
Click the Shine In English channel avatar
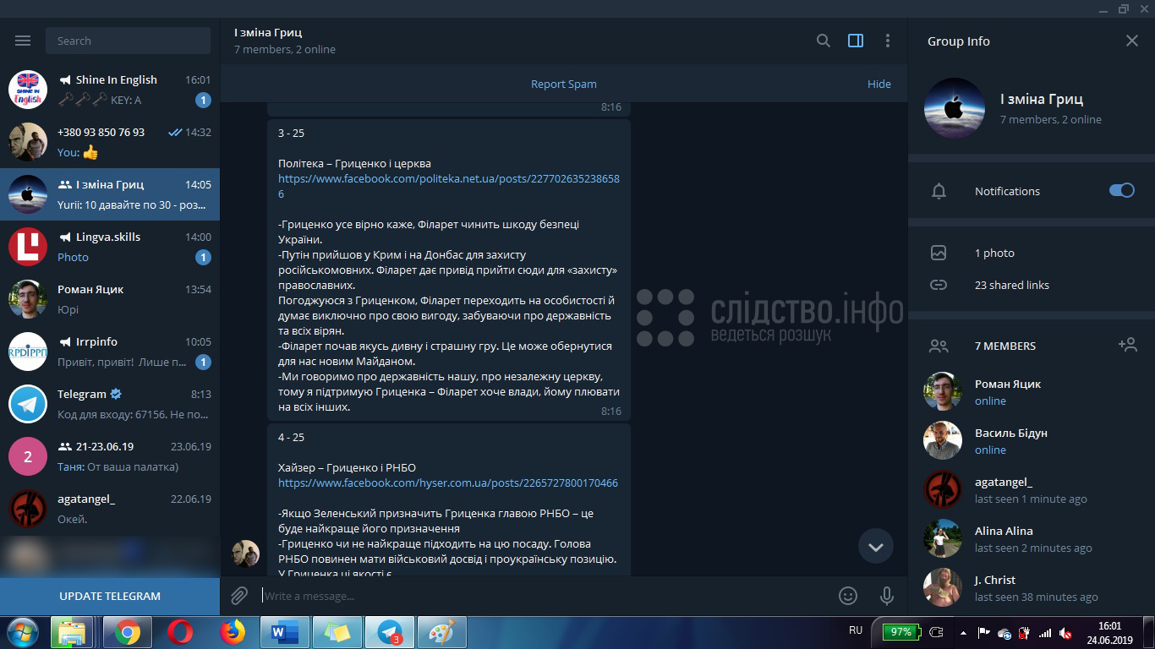pyautogui.click(x=28, y=90)
